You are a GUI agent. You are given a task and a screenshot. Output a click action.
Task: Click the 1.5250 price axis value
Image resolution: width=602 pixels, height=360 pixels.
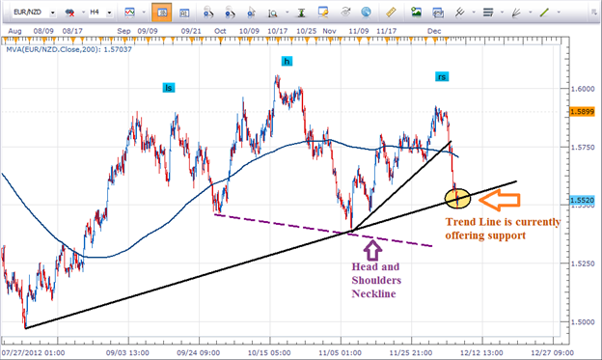583,263
